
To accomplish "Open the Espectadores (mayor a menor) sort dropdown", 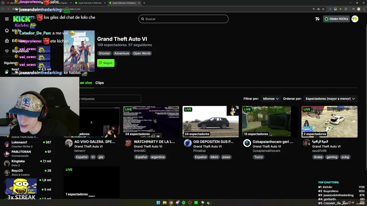I will 330,99.
